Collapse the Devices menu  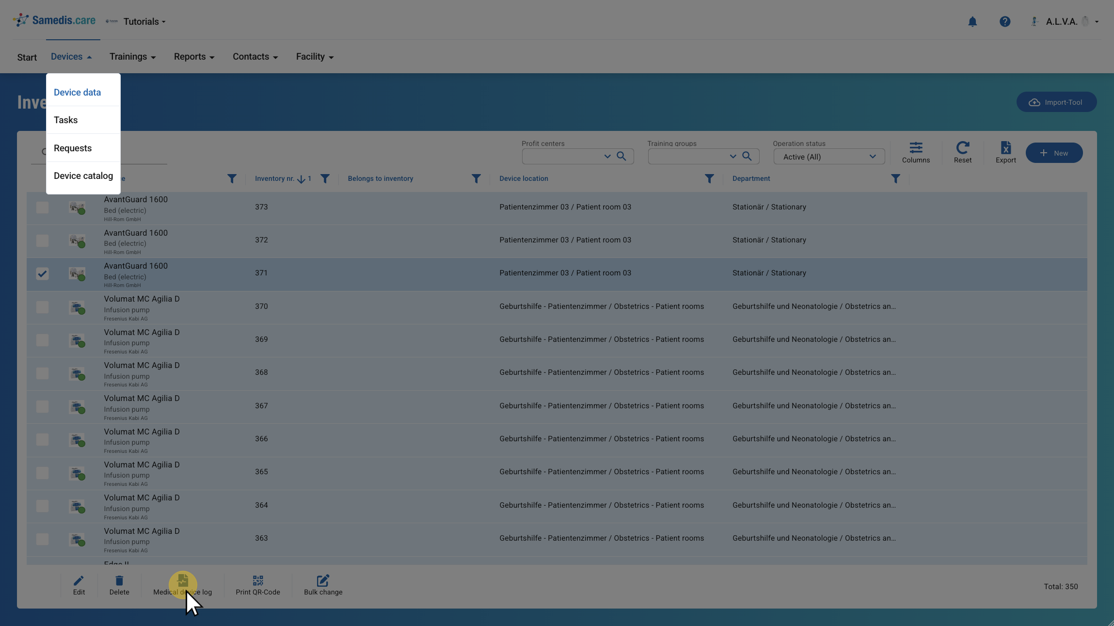tap(71, 57)
